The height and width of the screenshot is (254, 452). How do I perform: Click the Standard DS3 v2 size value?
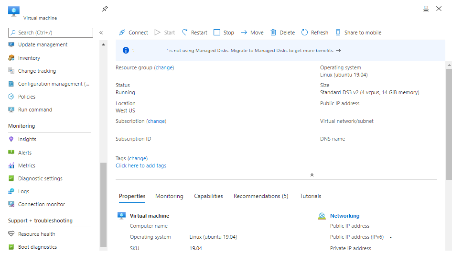click(369, 93)
